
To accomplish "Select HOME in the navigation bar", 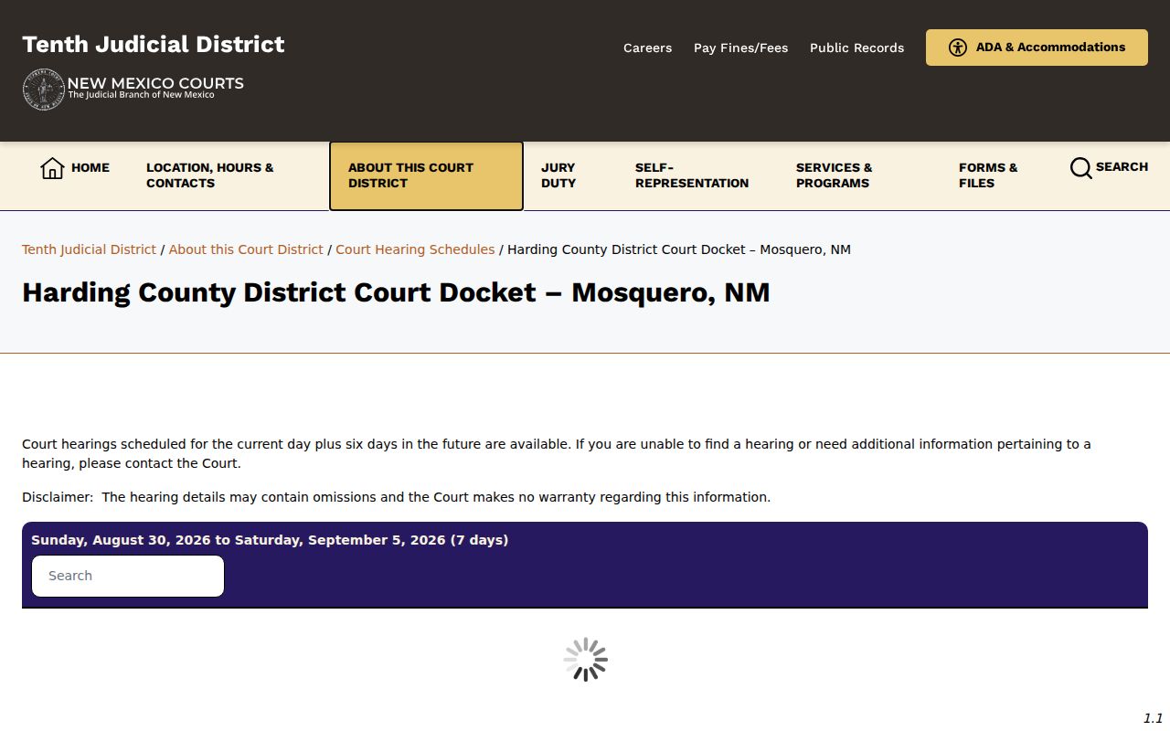I will pyautogui.click(x=90, y=167).
